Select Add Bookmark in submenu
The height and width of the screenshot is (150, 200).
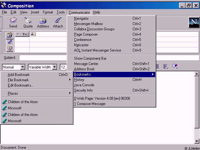point(37,75)
